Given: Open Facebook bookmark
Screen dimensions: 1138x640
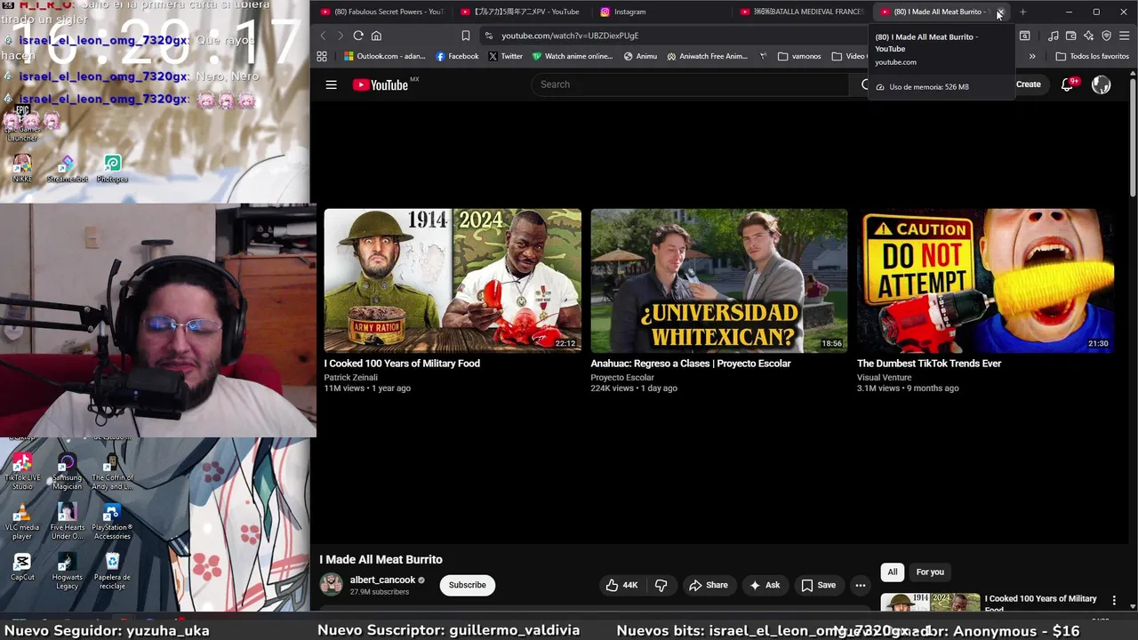Looking at the screenshot, I should pyautogui.click(x=457, y=56).
